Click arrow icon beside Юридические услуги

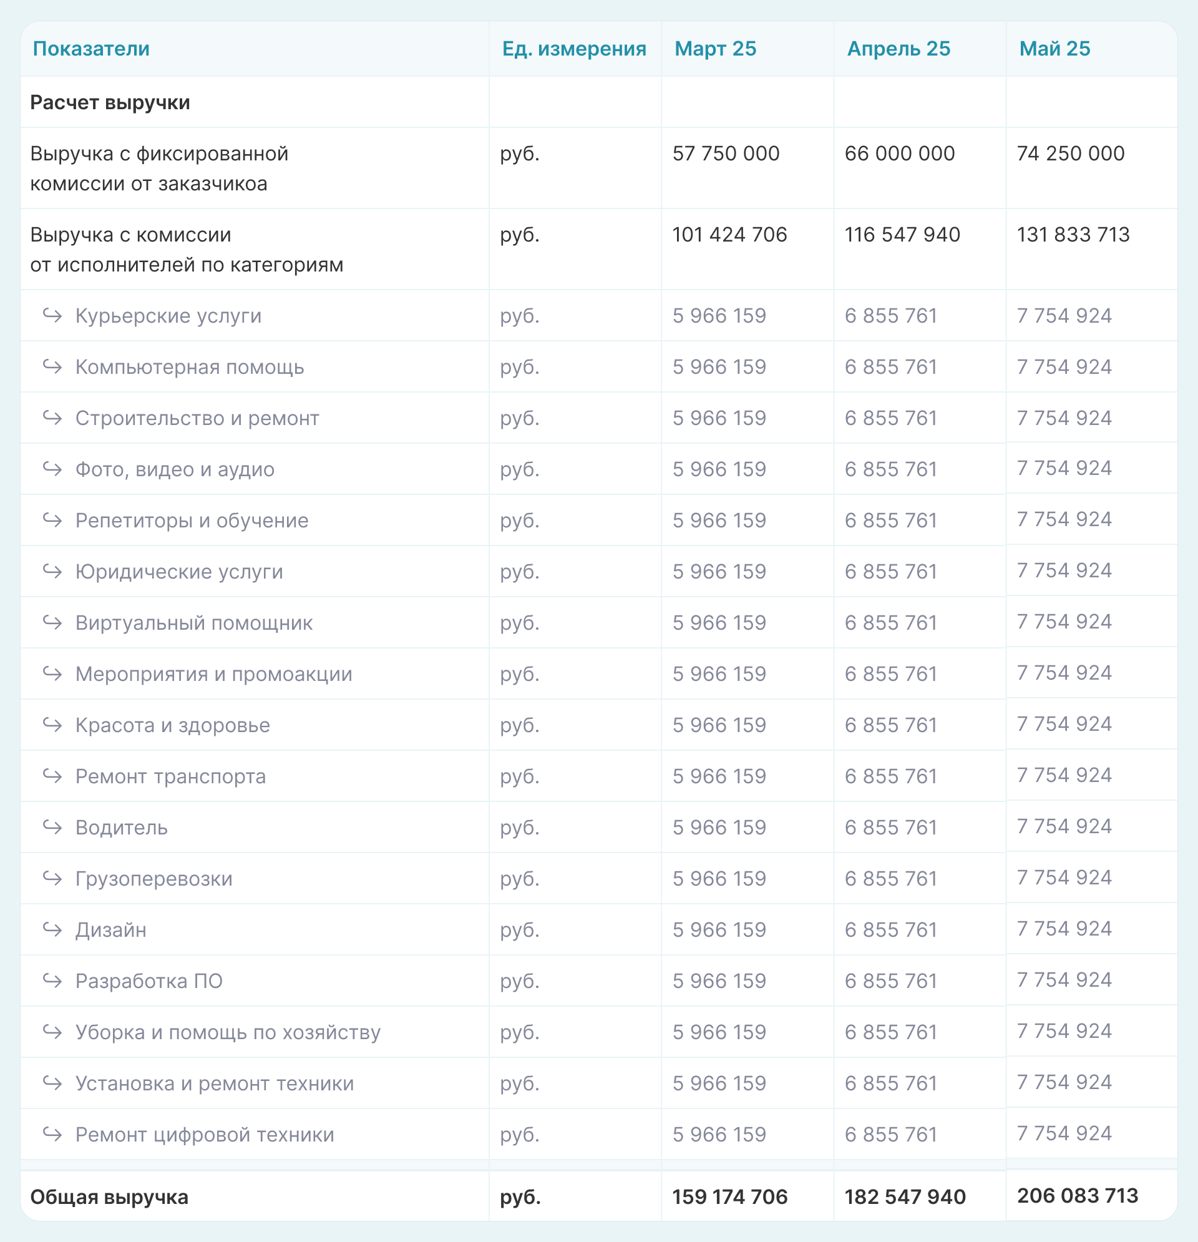pos(52,572)
